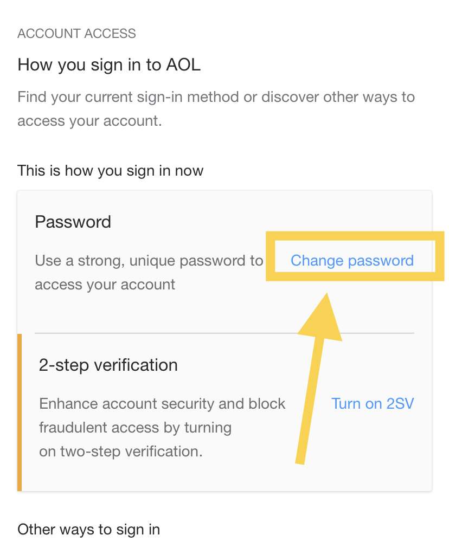Click the ACCOUNT ACCESS section label
The image size is (449, 548).
pyautogui.click(x=76, y=33)
